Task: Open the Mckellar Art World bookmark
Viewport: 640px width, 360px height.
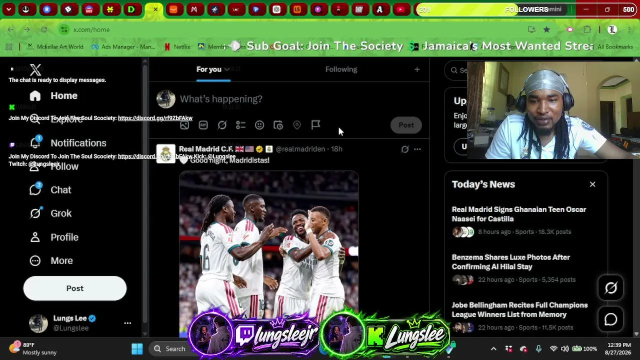Action: pyautogui.click(x=55, y=46)
